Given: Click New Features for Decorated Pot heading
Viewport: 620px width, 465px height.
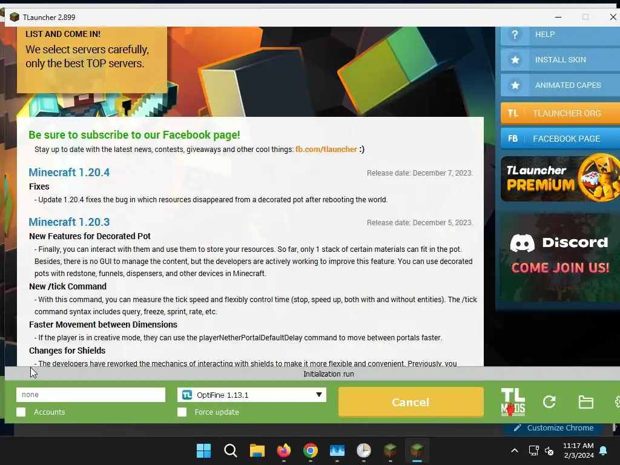Looking at the screenshot, I should [90, 236].
